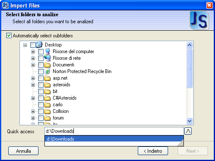Click the large JS logo in the header

[199, 20]
